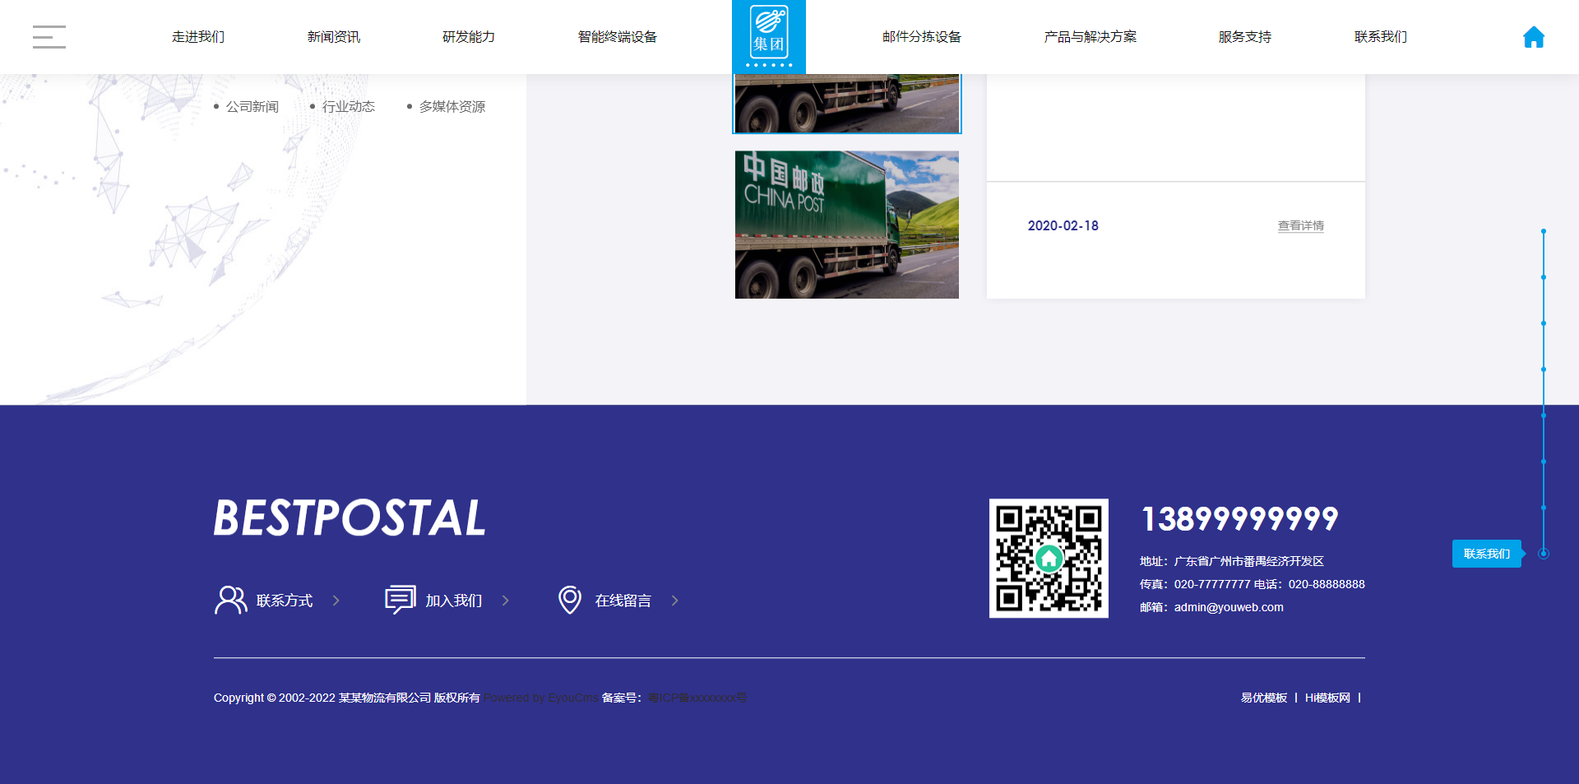This screenshot has height=784, width=1579.
Task: Click the 在线留言 location pin icon
Action: (x=570, y=600)
